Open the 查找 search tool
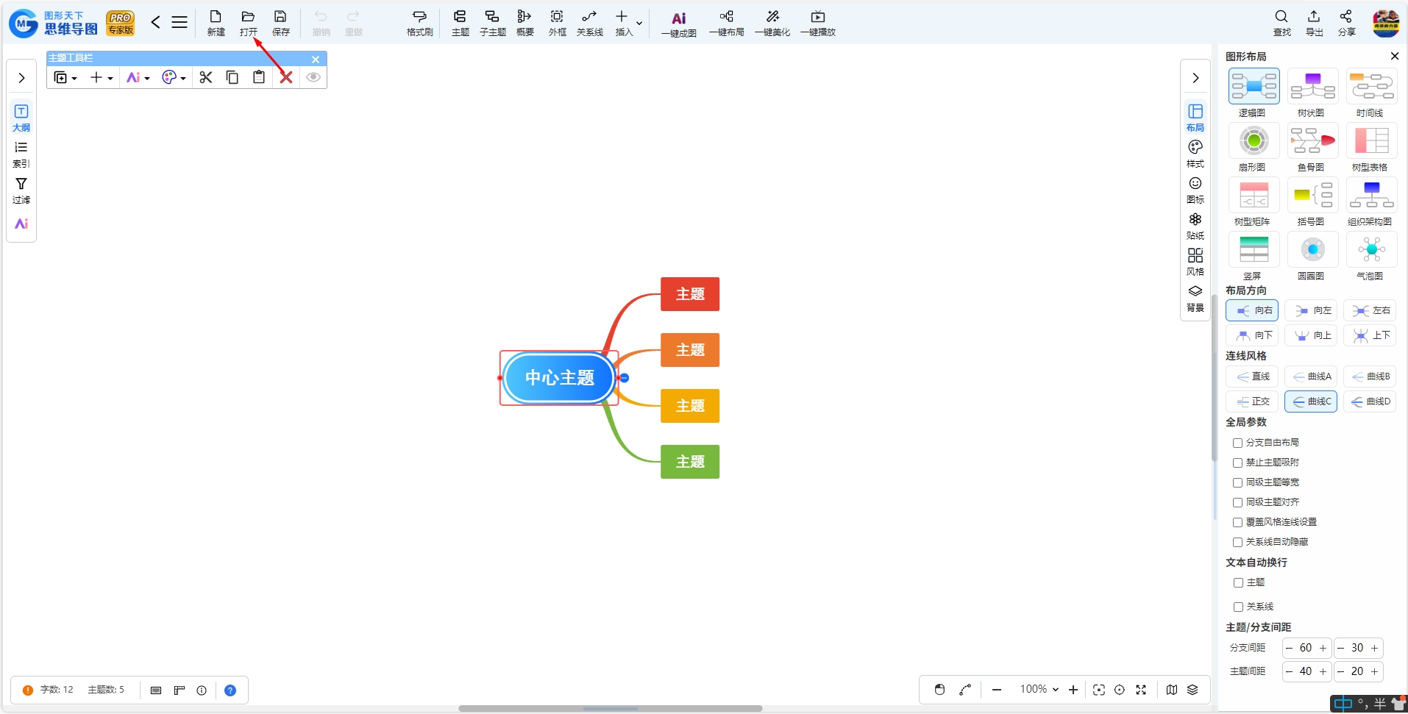Viewport: 1408px width, 714px height. 1281,23
